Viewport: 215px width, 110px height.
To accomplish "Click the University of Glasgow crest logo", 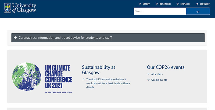I will coord(8,8).
